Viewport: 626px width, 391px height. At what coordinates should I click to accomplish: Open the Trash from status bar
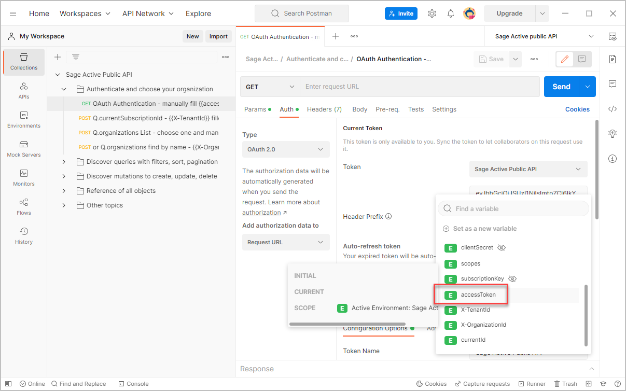[x=565, y=384]
